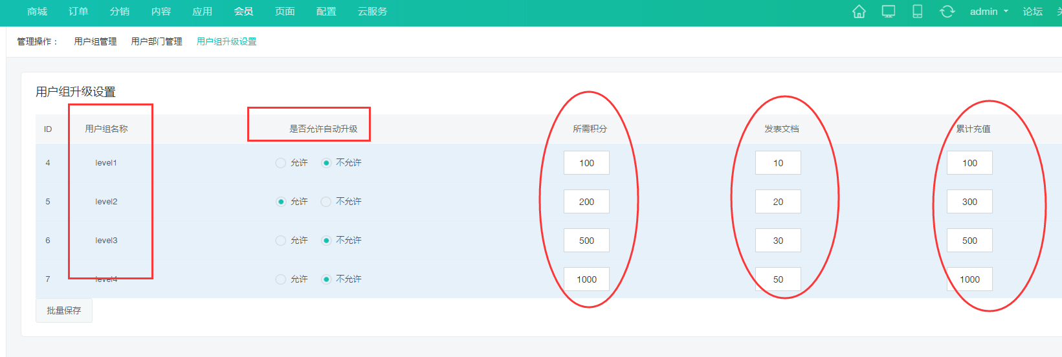Click ID 7 in level4 row
The width and height of the screenshot is (1062, 357).
(47, 279)
